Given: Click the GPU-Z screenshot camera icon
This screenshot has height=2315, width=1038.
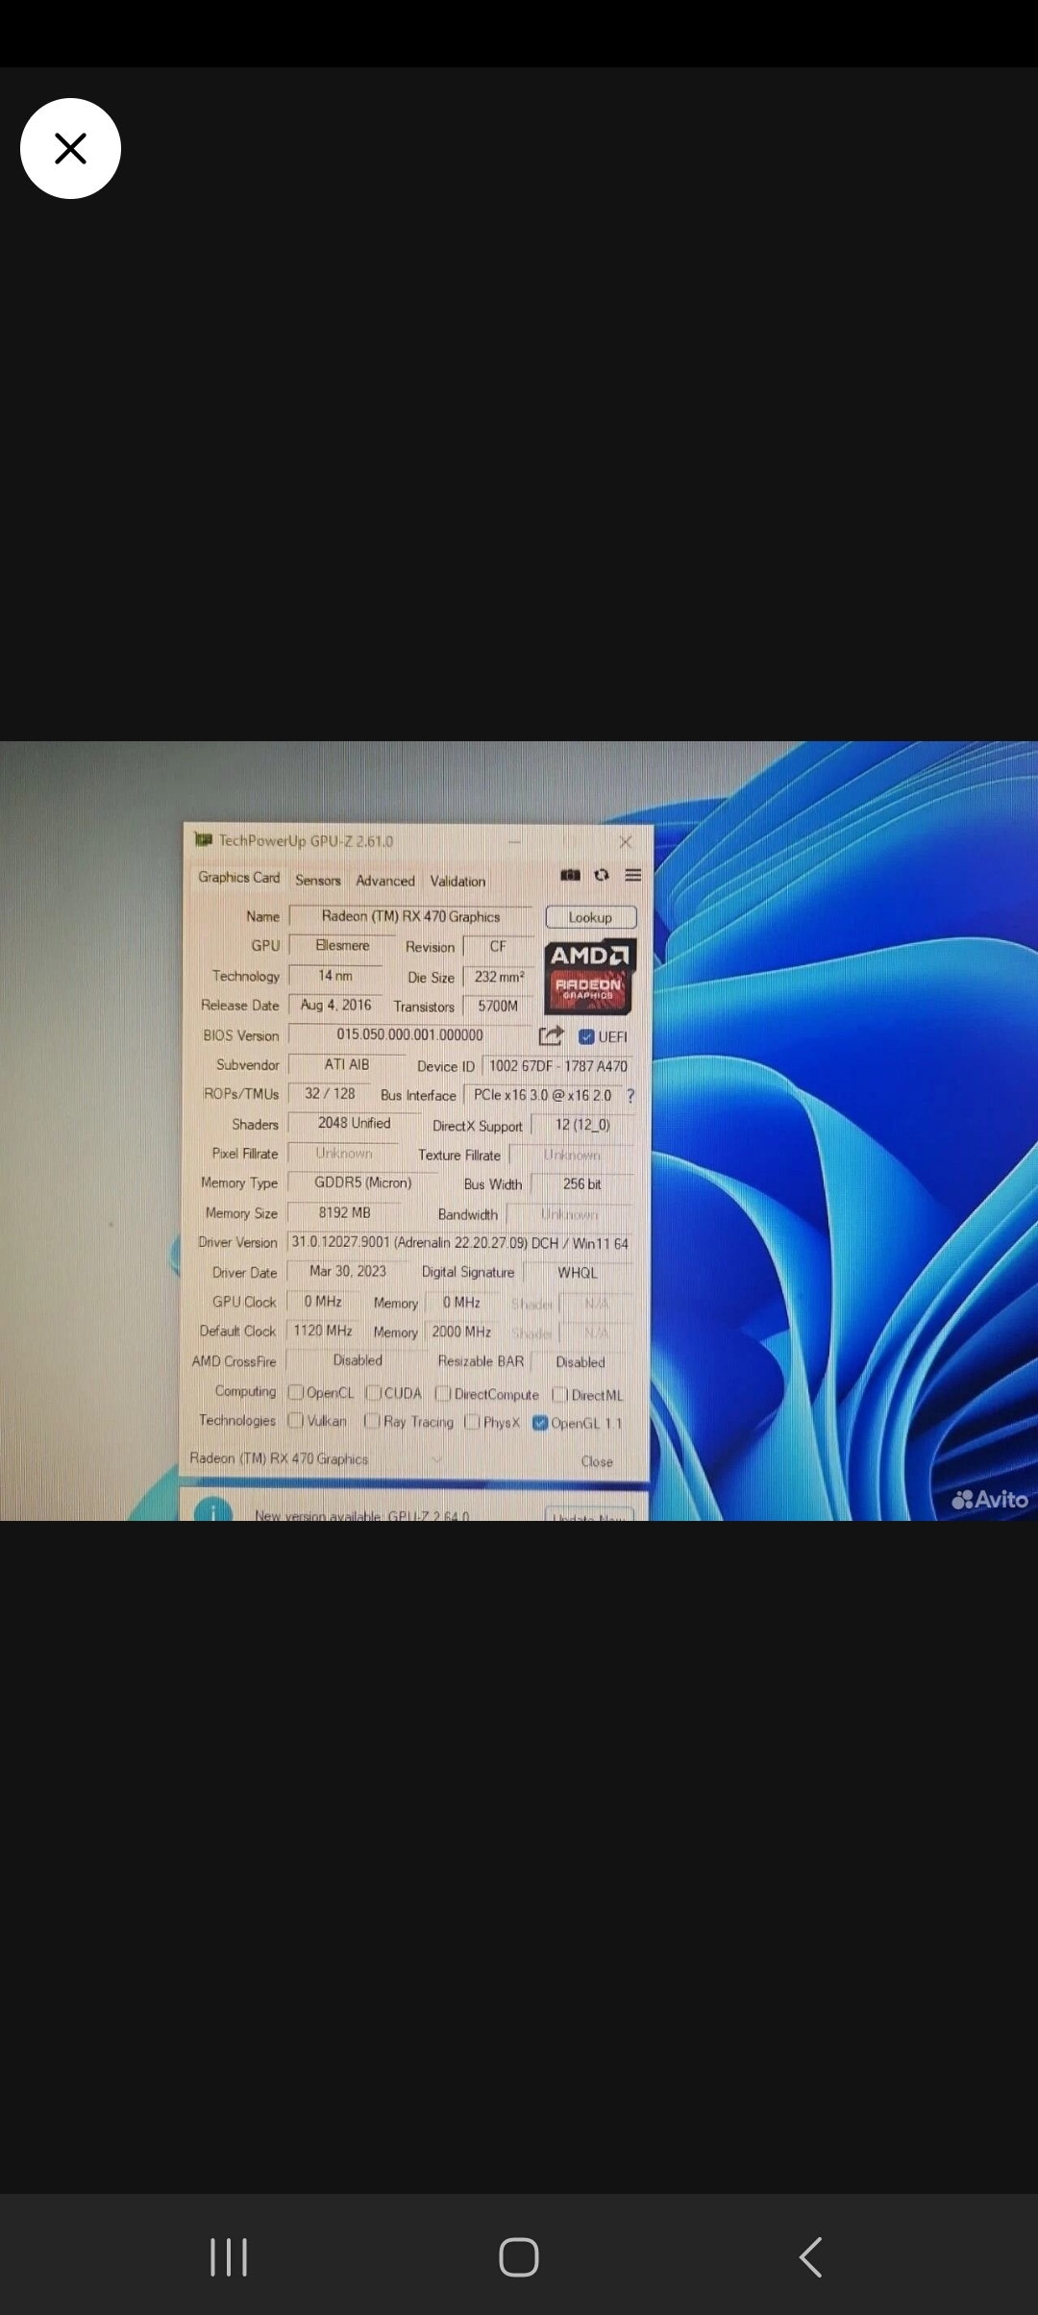Looking at the screenshot, I should (x=570, y=875).
